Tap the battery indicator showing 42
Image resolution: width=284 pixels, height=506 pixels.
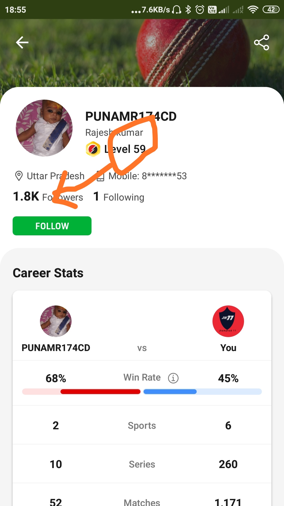[271, 10]
